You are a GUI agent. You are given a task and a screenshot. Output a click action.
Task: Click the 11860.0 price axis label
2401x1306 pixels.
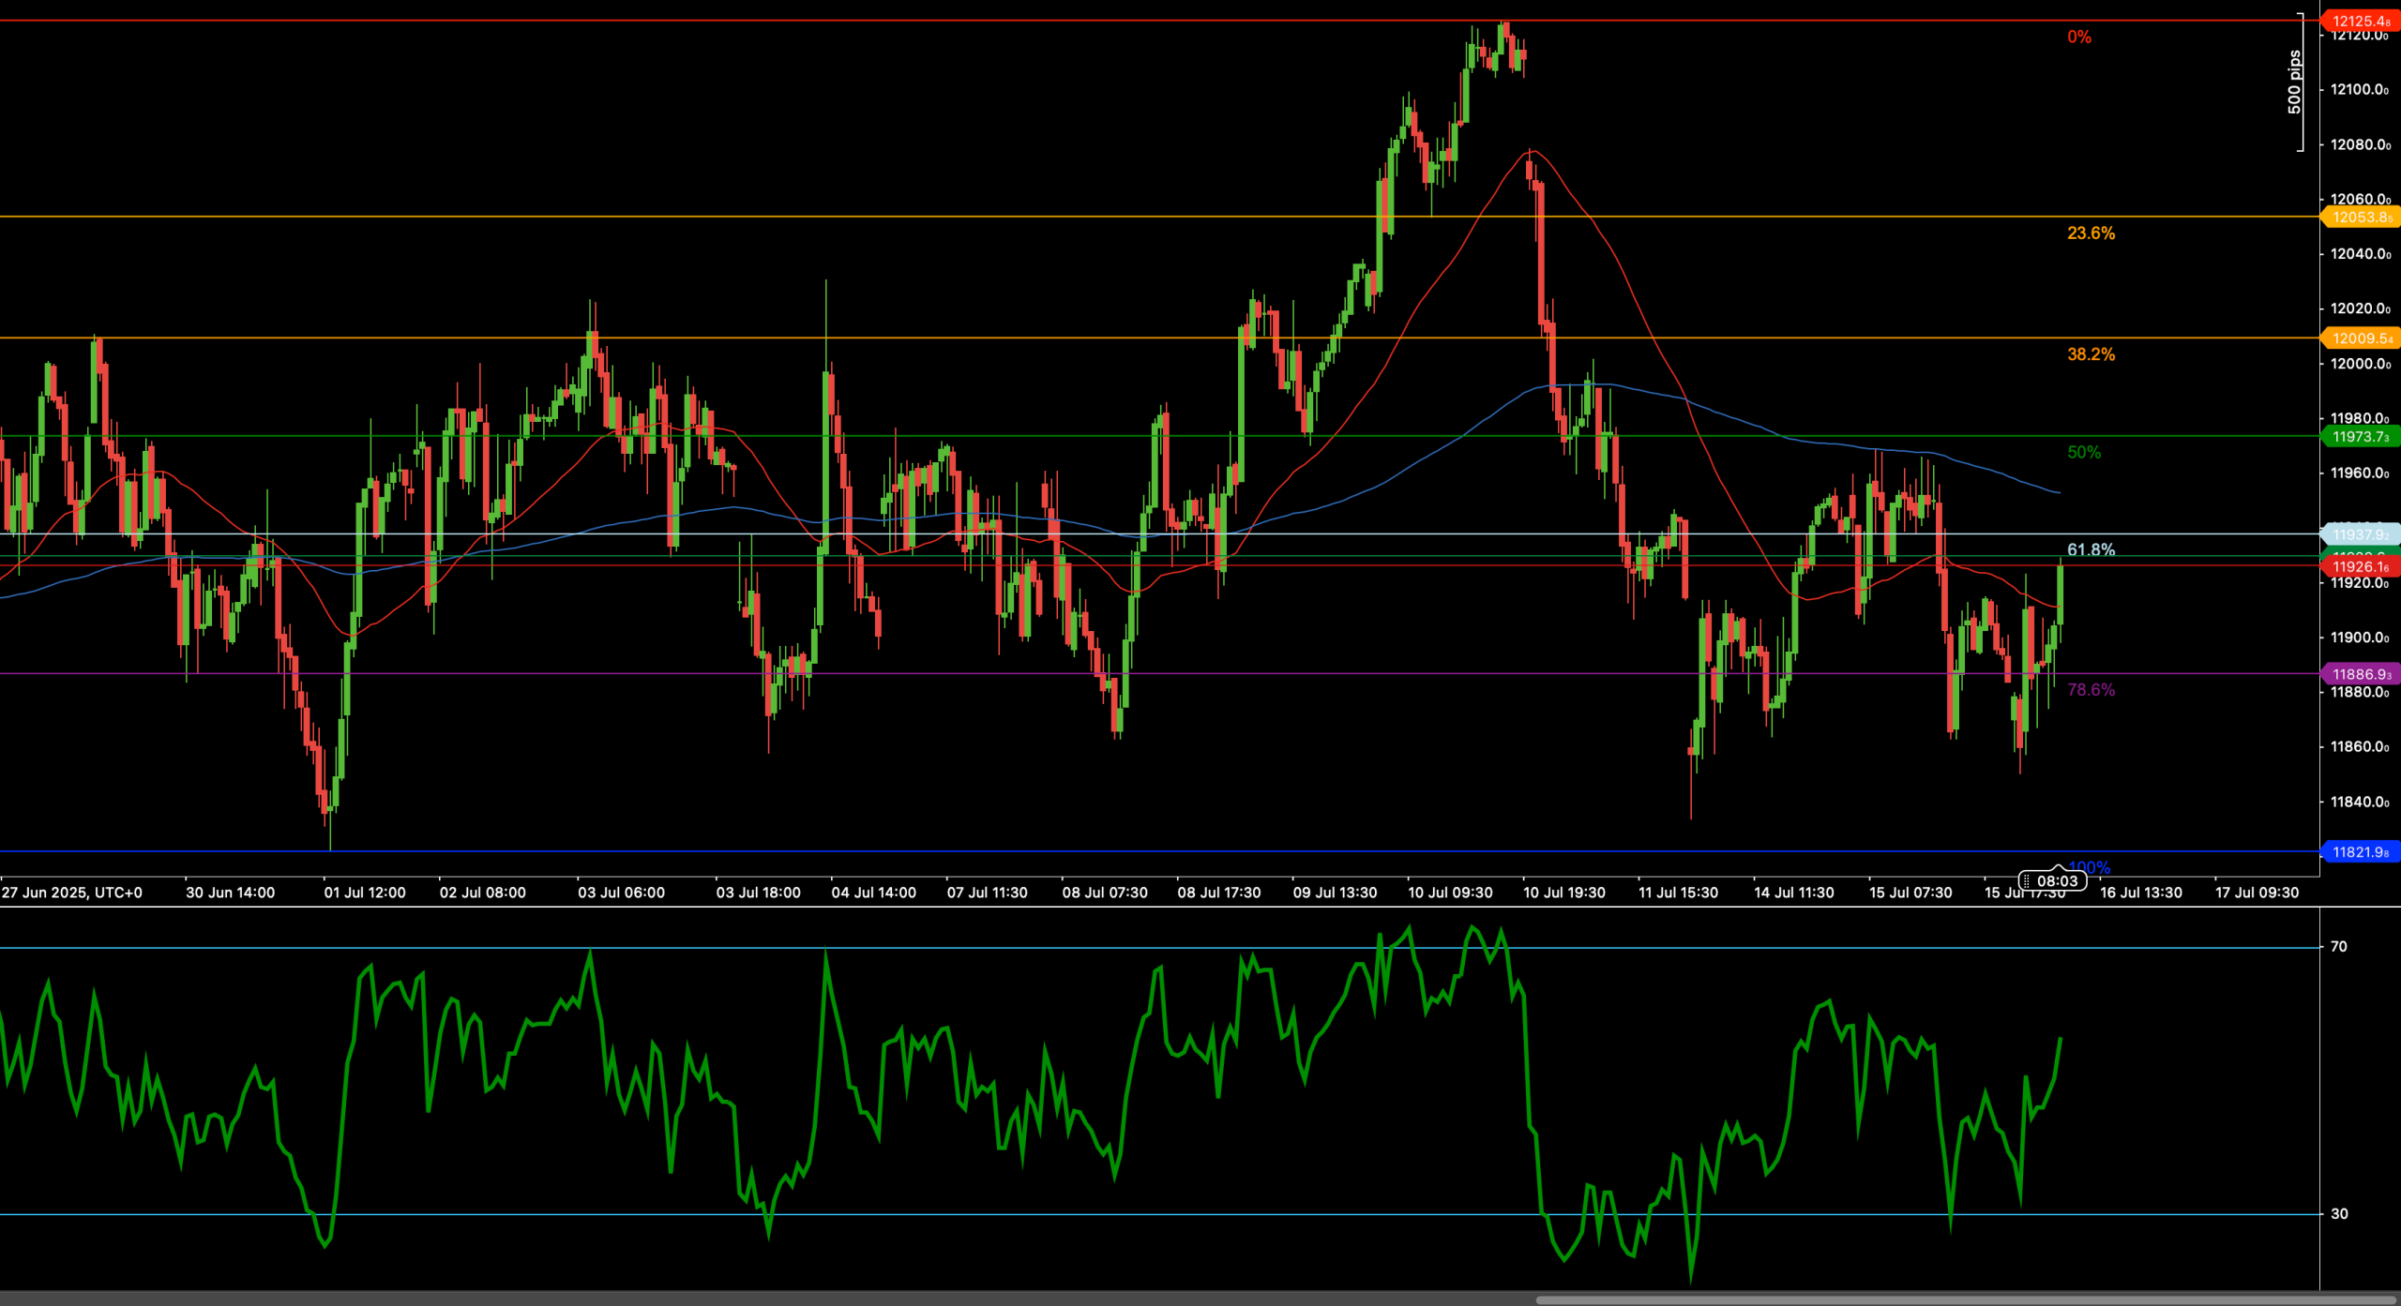tap(2361, 747)
